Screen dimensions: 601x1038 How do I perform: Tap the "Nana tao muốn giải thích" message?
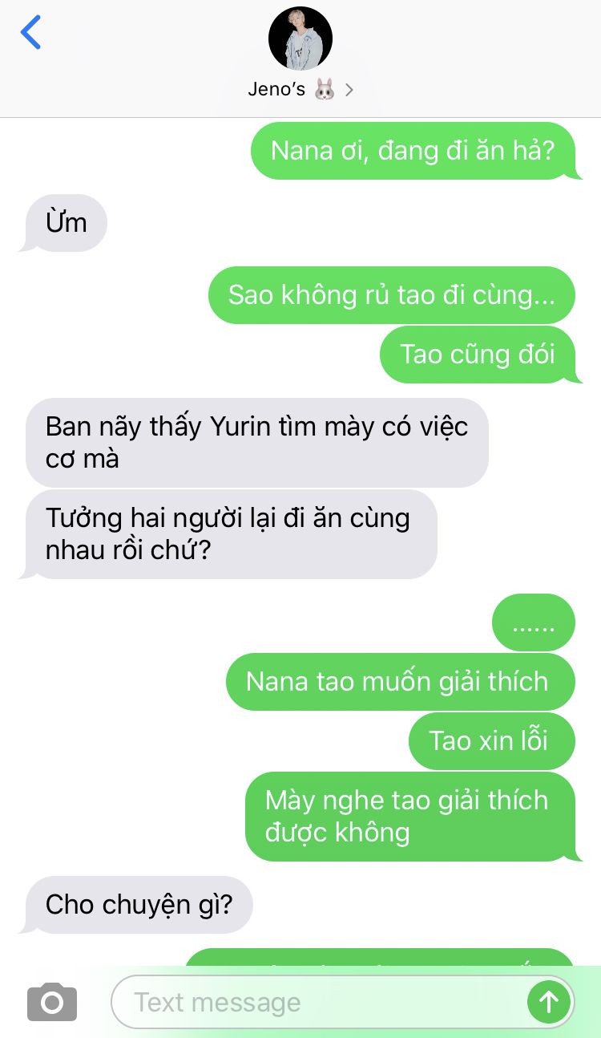(x=400, y=682)
